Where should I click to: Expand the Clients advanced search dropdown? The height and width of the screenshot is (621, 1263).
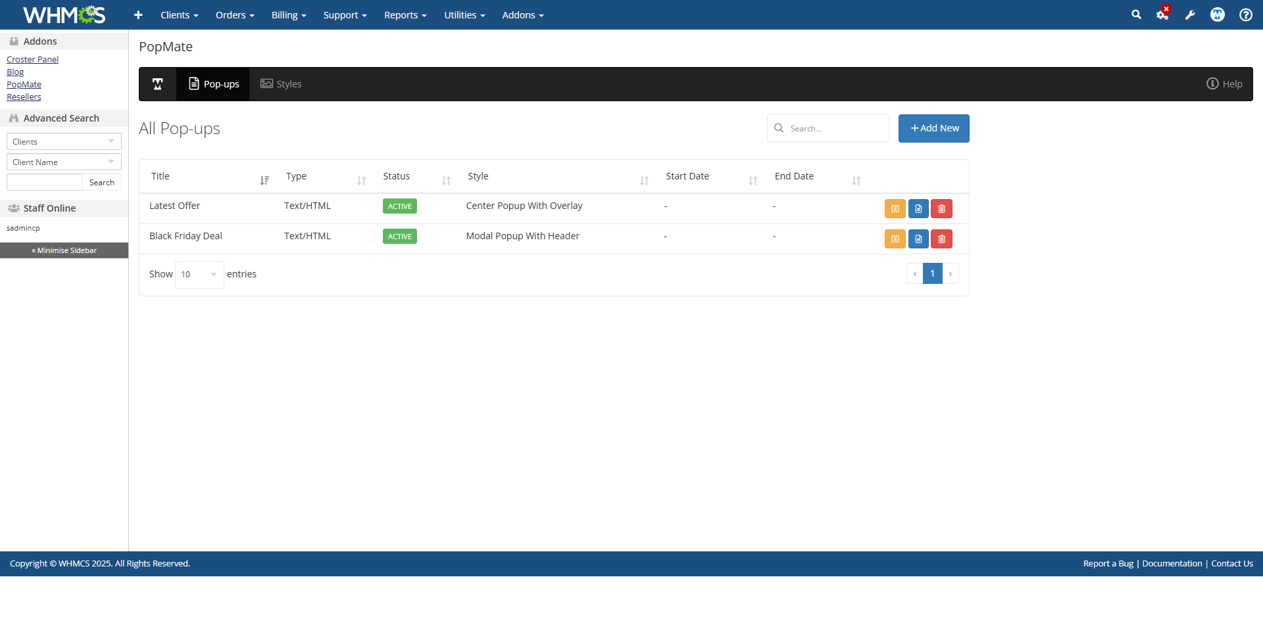(x=64, y=142)
